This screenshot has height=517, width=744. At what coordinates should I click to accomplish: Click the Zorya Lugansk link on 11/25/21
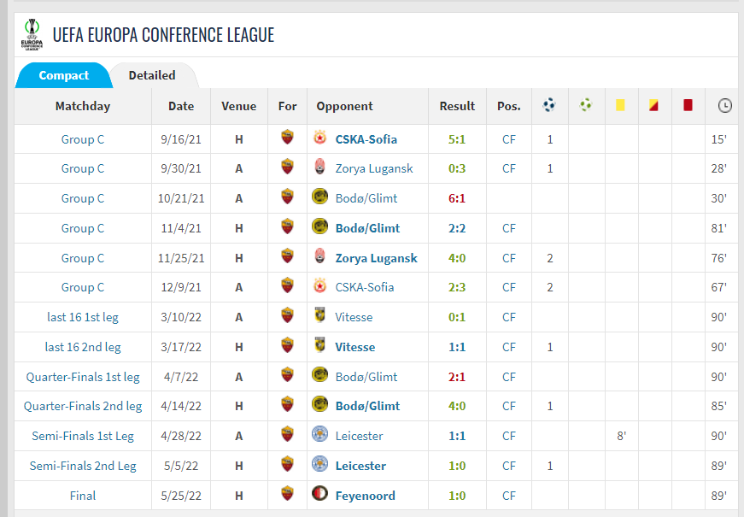click(x=376, y=258)
